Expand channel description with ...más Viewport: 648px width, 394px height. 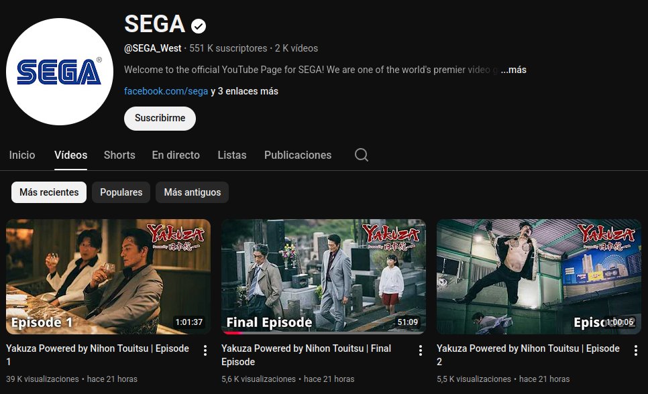(x=513, y=70)
